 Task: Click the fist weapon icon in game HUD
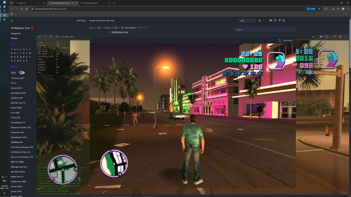[276, 61]
